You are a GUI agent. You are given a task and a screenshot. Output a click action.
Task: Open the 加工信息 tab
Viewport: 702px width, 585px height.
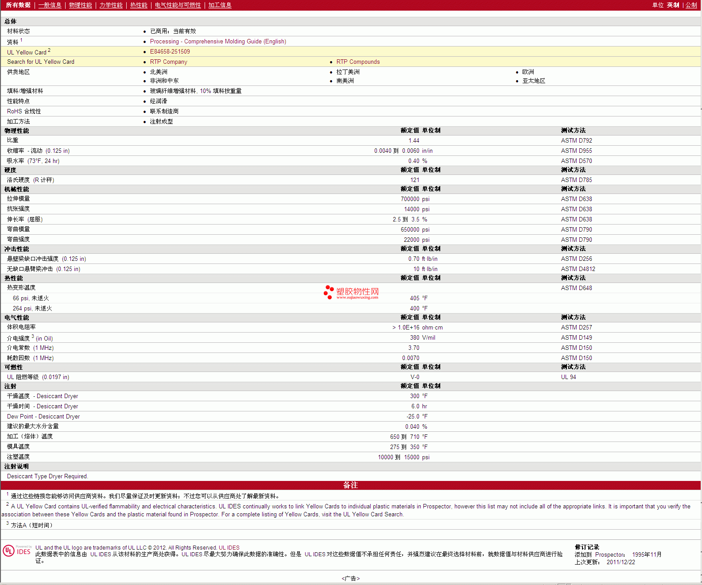click(220, 5)
